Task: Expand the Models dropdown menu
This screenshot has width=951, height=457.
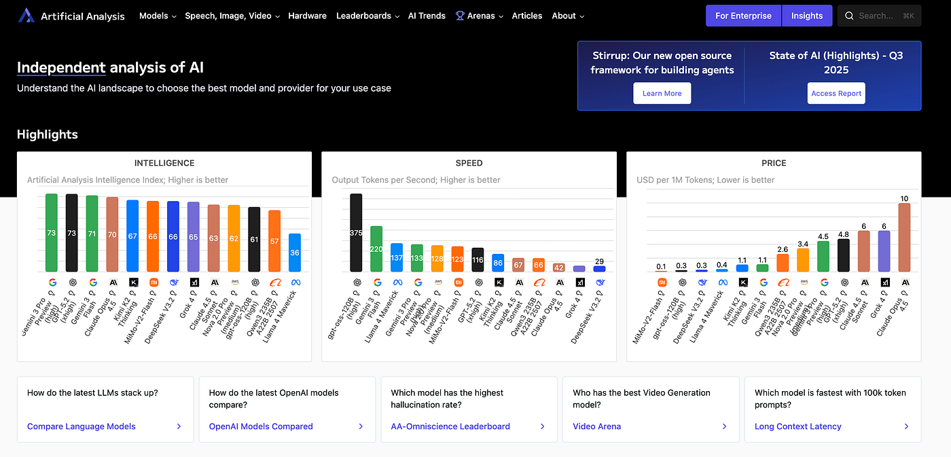Action: point(158,16)
